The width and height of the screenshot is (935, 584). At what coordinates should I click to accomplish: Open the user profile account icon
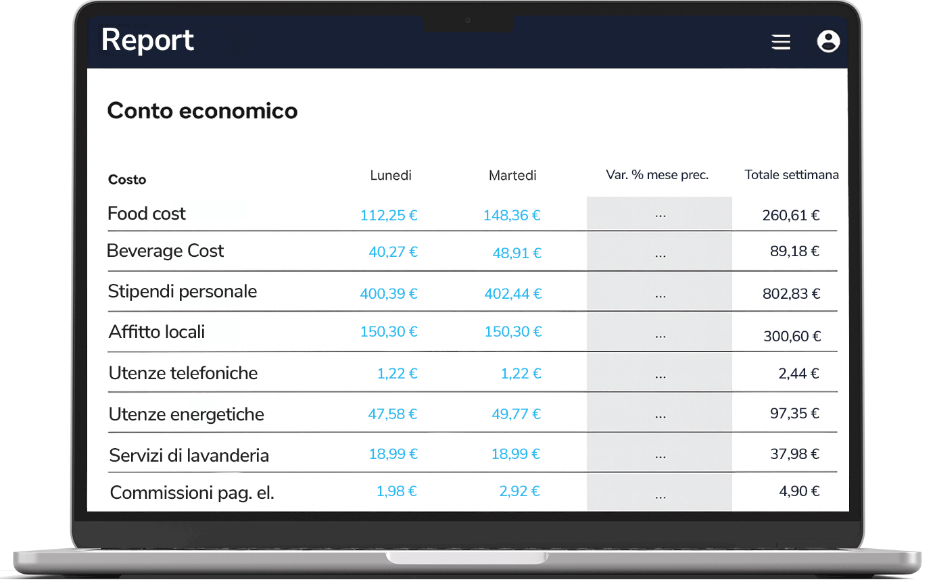828,42
